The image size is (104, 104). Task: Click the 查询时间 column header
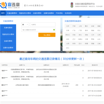click(95, 65)
